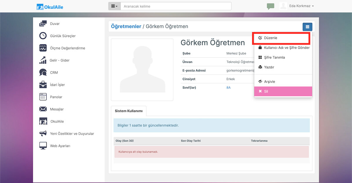Choose Şifre Tanımla menu entry
352x183 pixels.
(283, 57)
